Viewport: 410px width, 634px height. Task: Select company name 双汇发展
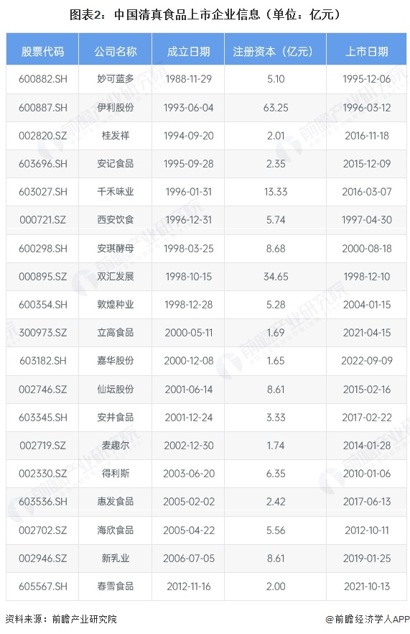coord(115,277)
